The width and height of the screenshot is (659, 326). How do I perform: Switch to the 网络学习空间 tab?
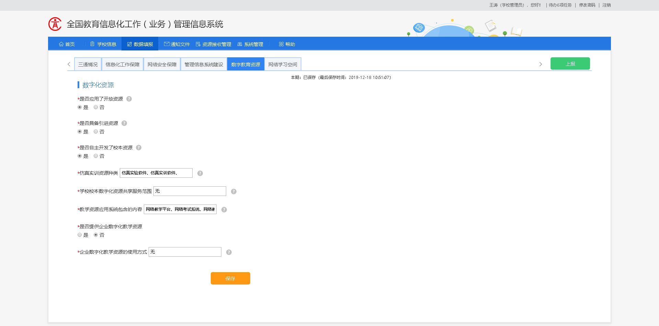click(x=282, y=64)
